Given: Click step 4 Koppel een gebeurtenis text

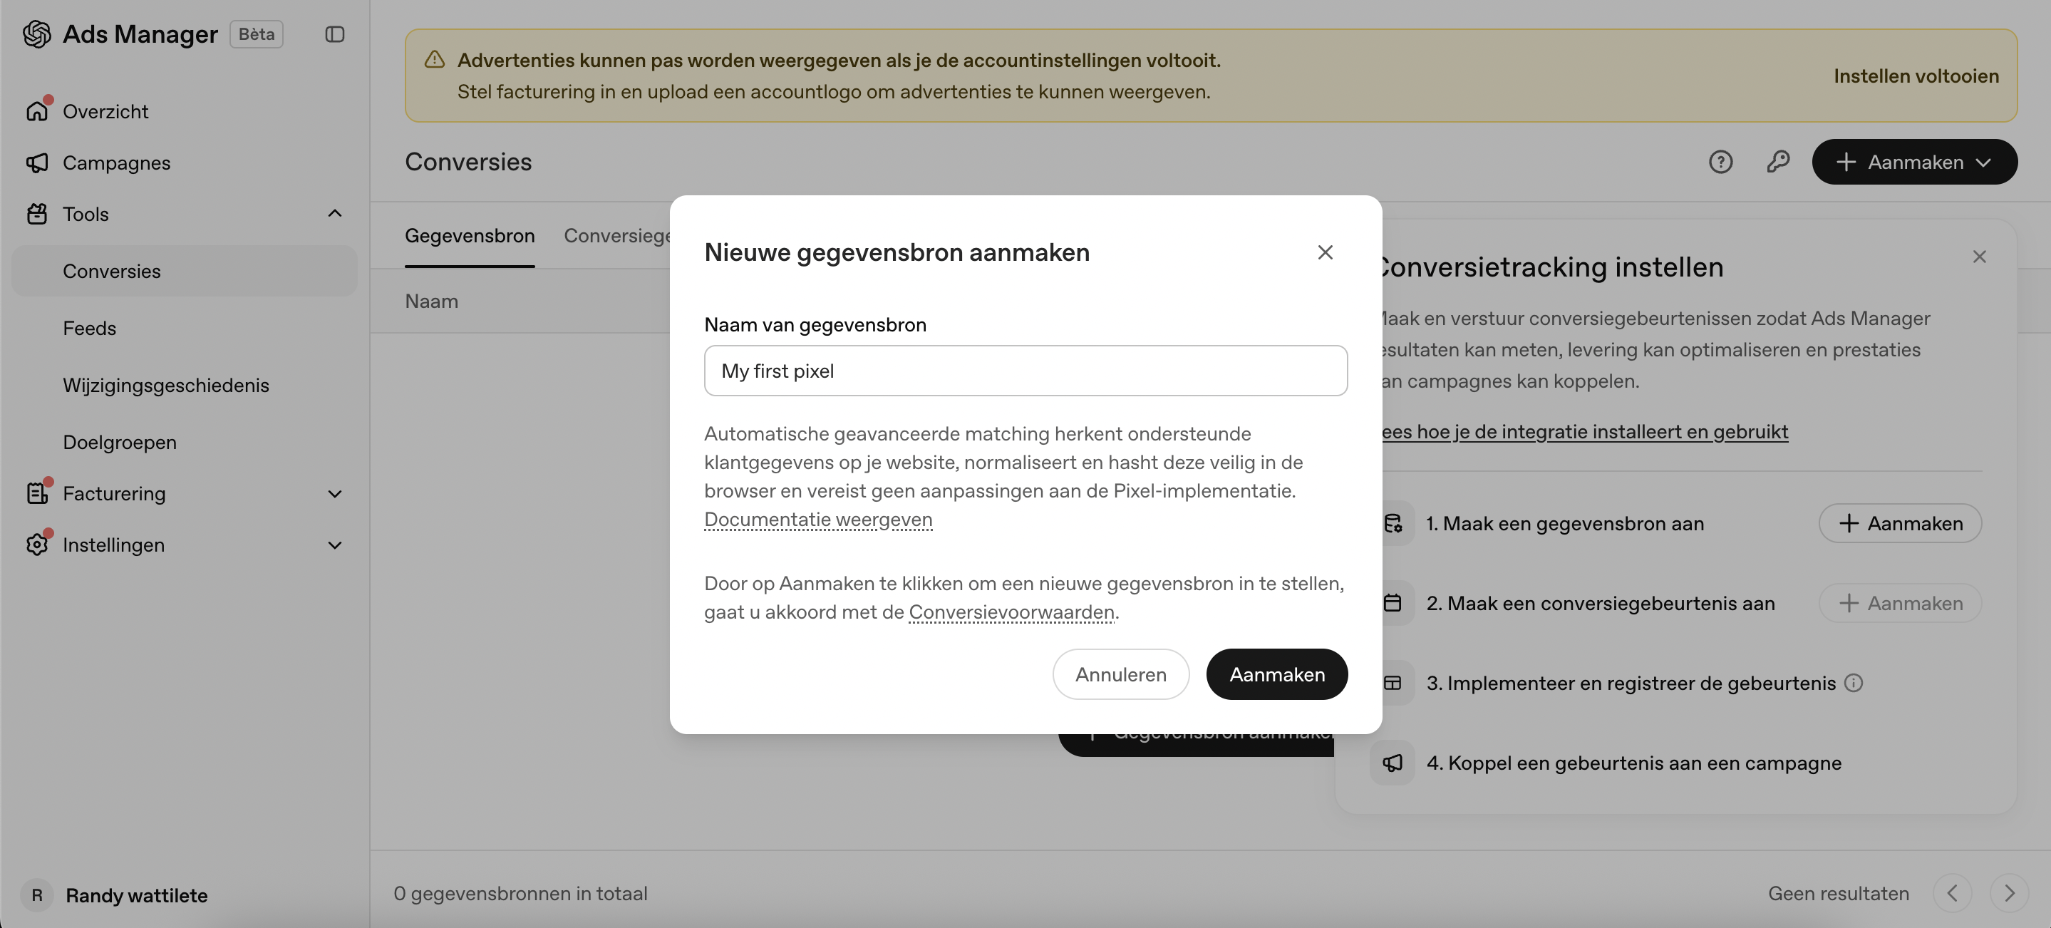Looking at the screenshot, I should [1634, 763].
